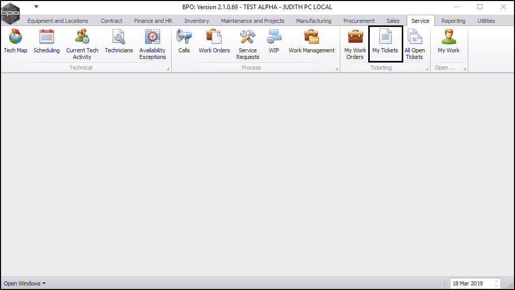Open the quick access toolbar dropdown

click(x=36, y=6)
